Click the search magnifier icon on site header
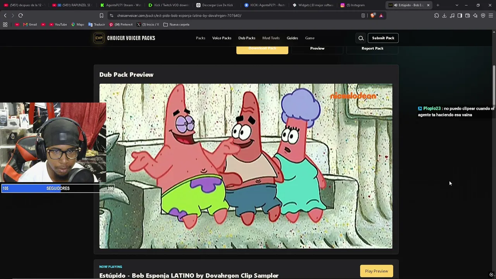Viewport: 496px width, 279px height. click(x=361, y=38)
